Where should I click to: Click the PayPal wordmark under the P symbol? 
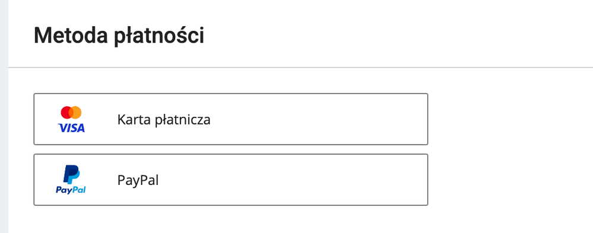[71, 190]
